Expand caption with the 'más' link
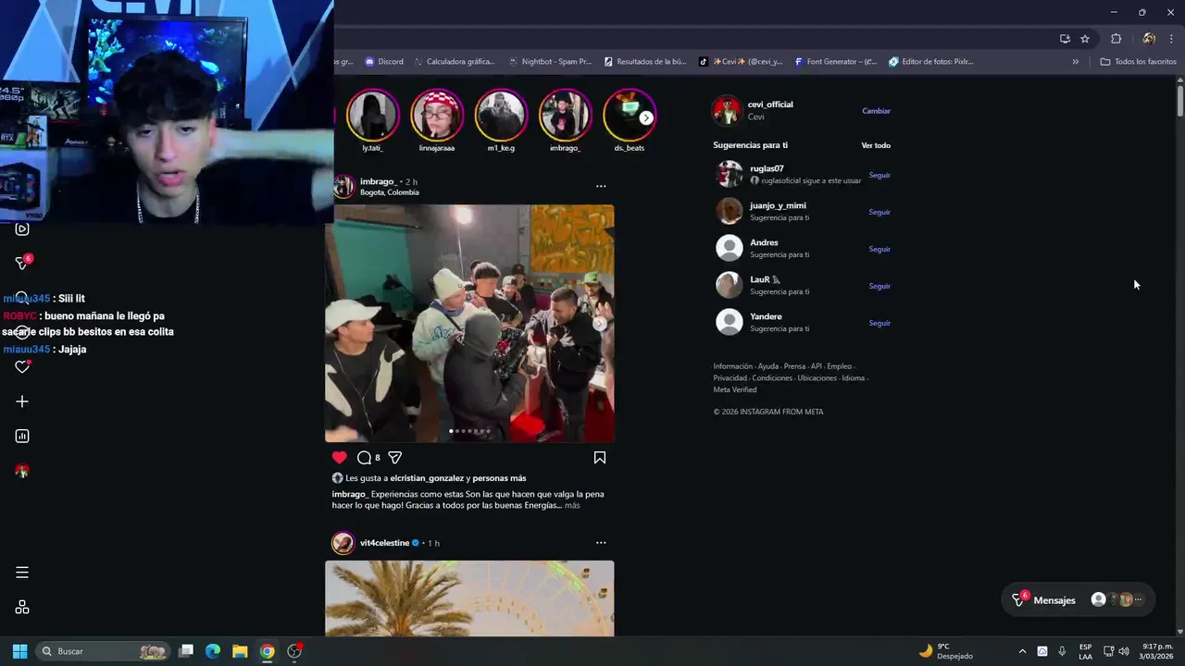The height and width of the screenshot is (666, 1185). (572, 505)
